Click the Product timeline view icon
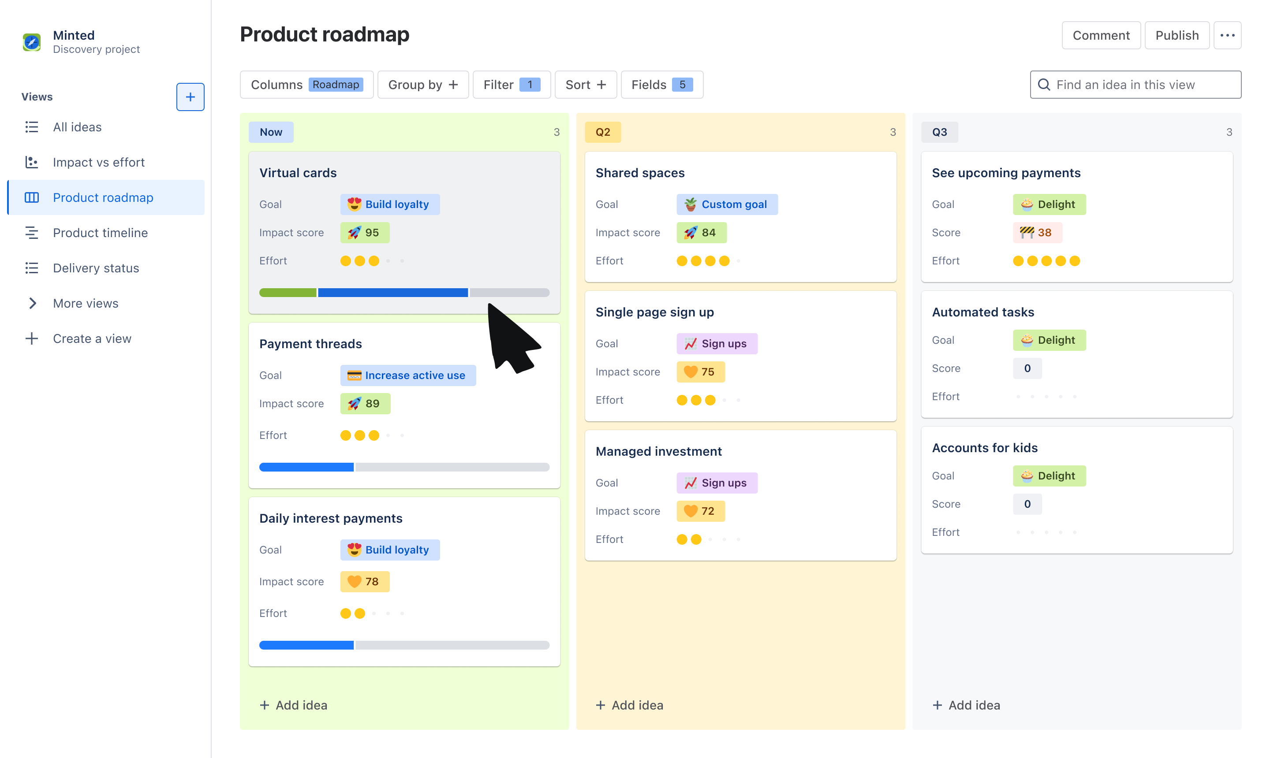Image resolution: width=1270 pixels, height=758 pixels. pyautogui.click(x=32, y=233)
